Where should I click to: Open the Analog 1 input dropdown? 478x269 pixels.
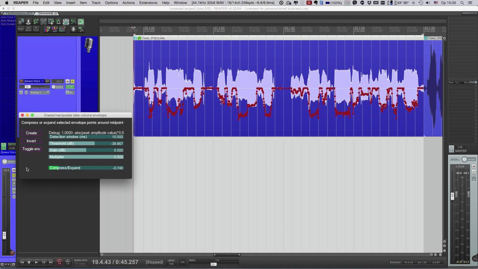[40, 92]
